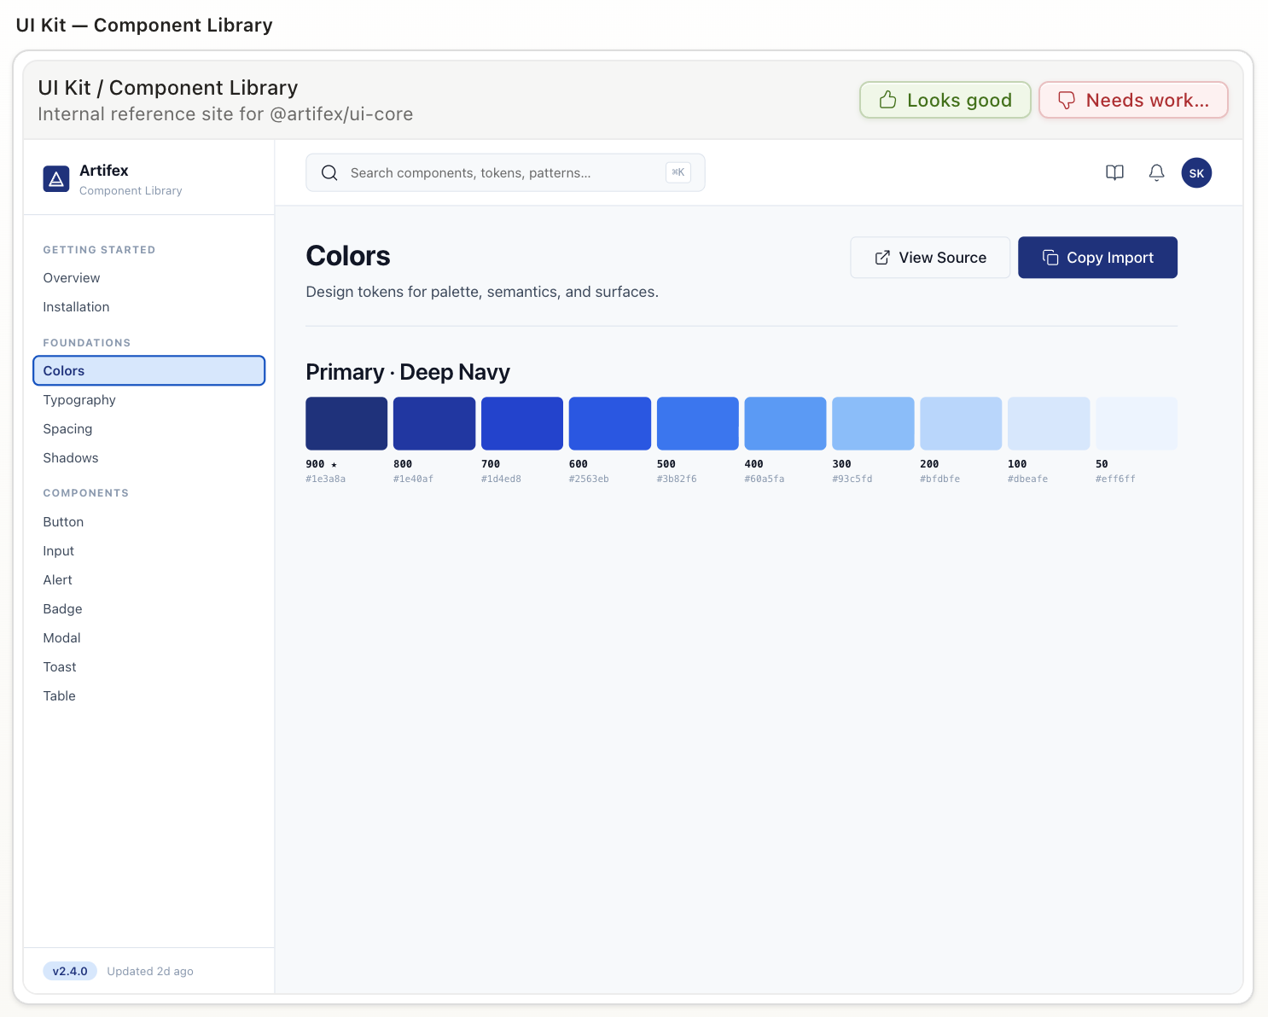This screenshot has width=1268, height=1017.
Task: Go to the Alert component
Action: (148, 580)
